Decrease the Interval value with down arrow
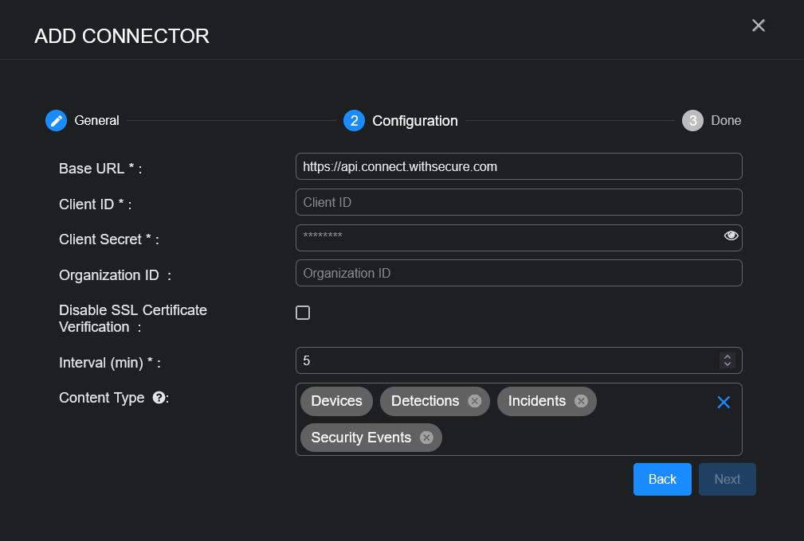 (x=727, y=364)
